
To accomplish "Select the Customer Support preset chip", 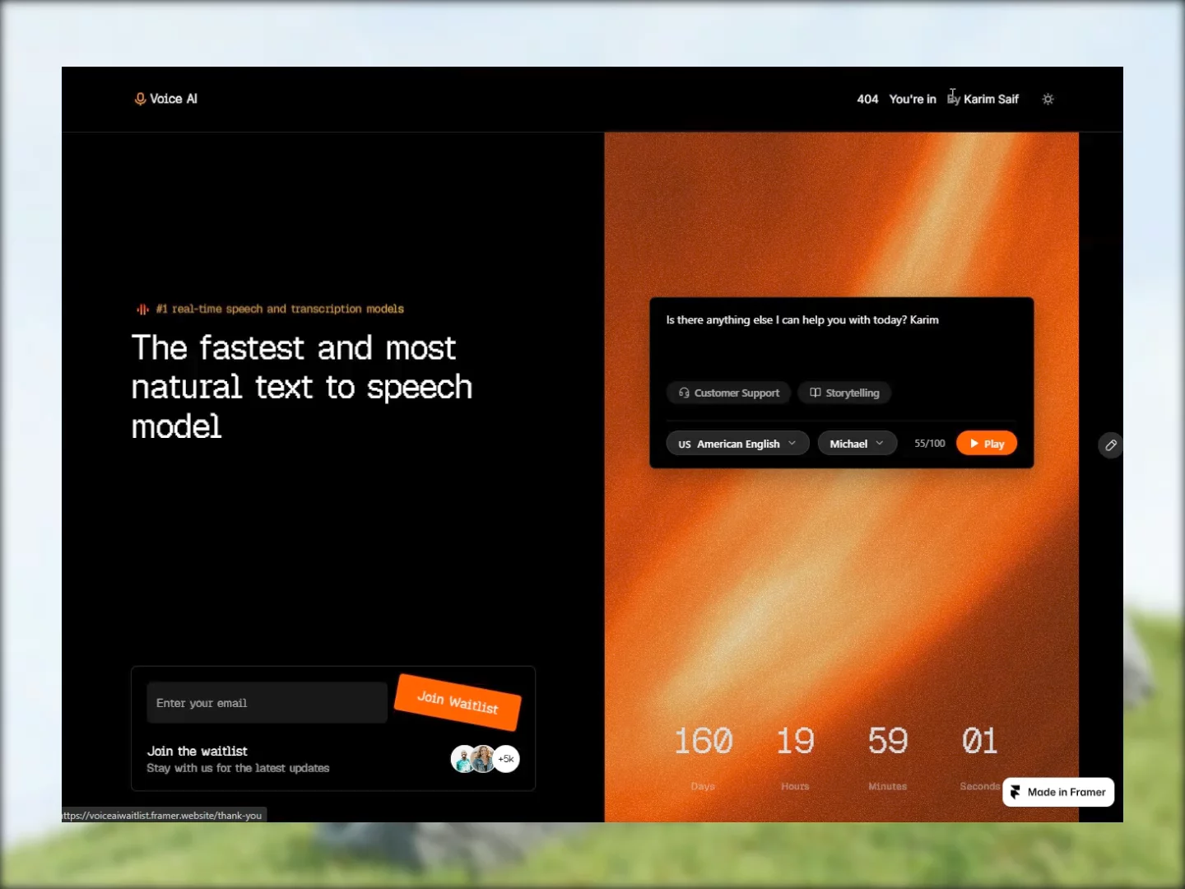I will pos(728,393).
